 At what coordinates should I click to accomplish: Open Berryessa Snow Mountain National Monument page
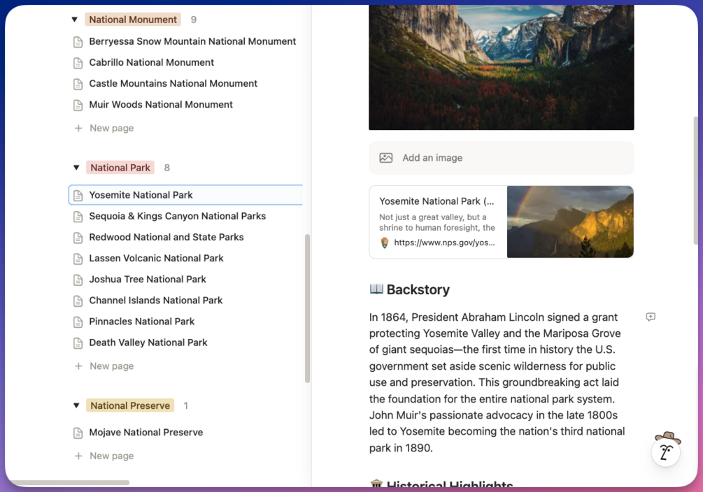click(192, 41)
